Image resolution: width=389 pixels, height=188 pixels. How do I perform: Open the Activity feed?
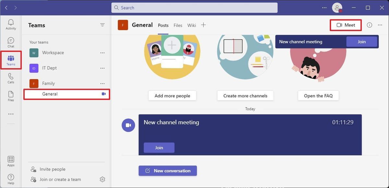11,24
